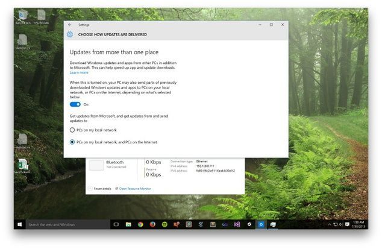Open Spotify from the taskbar
The height and width of the screenshot is (249, 382).
click(x=164, y=224)
